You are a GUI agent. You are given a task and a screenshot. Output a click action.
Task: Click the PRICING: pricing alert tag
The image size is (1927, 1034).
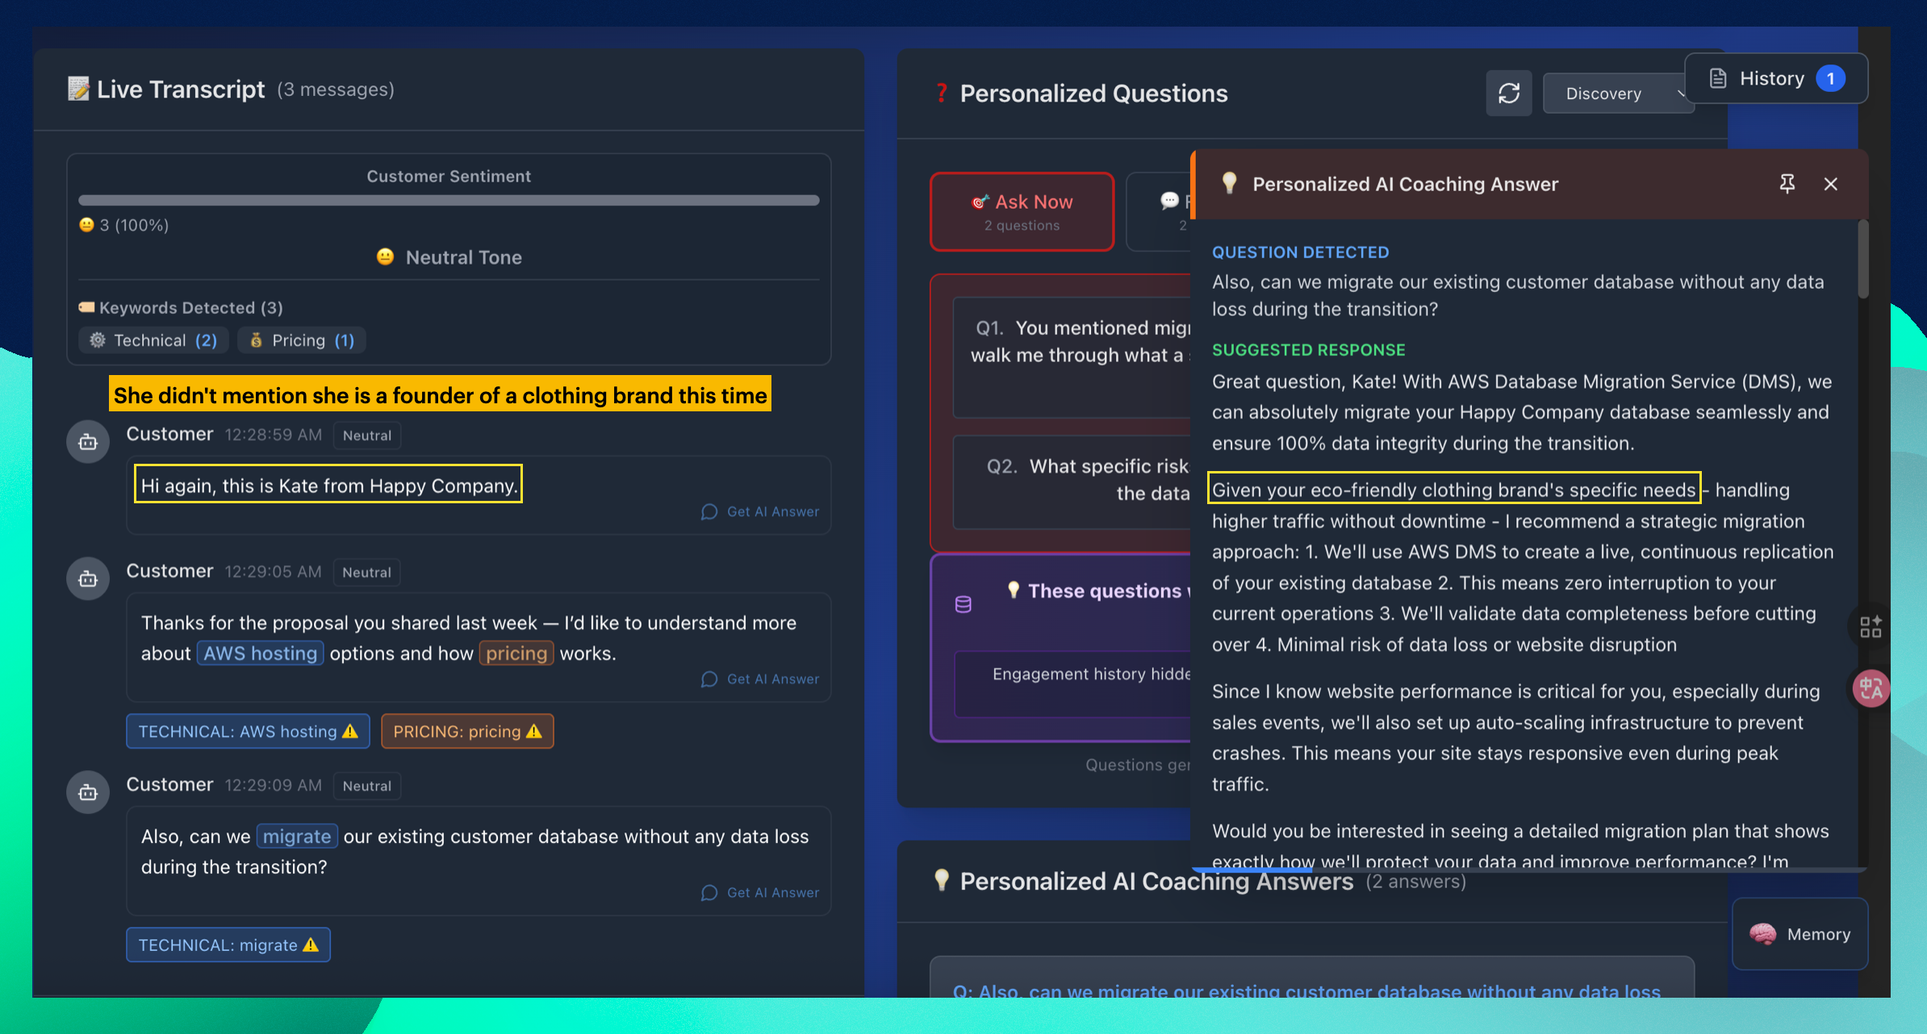click(x=466, y=731)
